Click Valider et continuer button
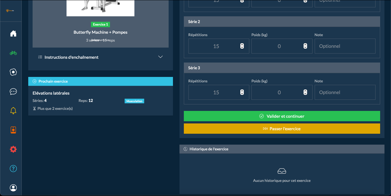Screen dimensions: 391x196 tap(282, 116)
